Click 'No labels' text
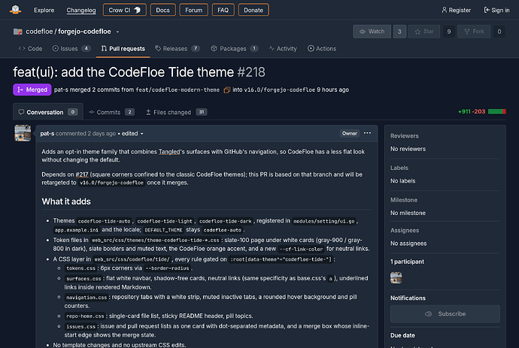519x348 pixels. pyautogui.click(x=402, y=181)
